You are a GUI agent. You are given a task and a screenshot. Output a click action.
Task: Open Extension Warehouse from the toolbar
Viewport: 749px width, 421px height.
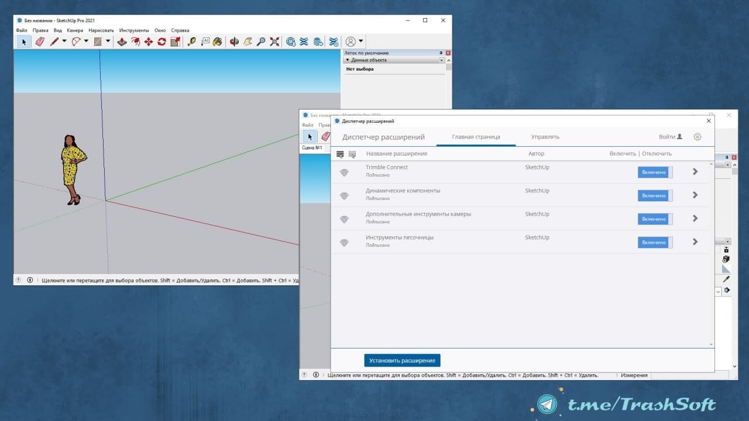304,42
